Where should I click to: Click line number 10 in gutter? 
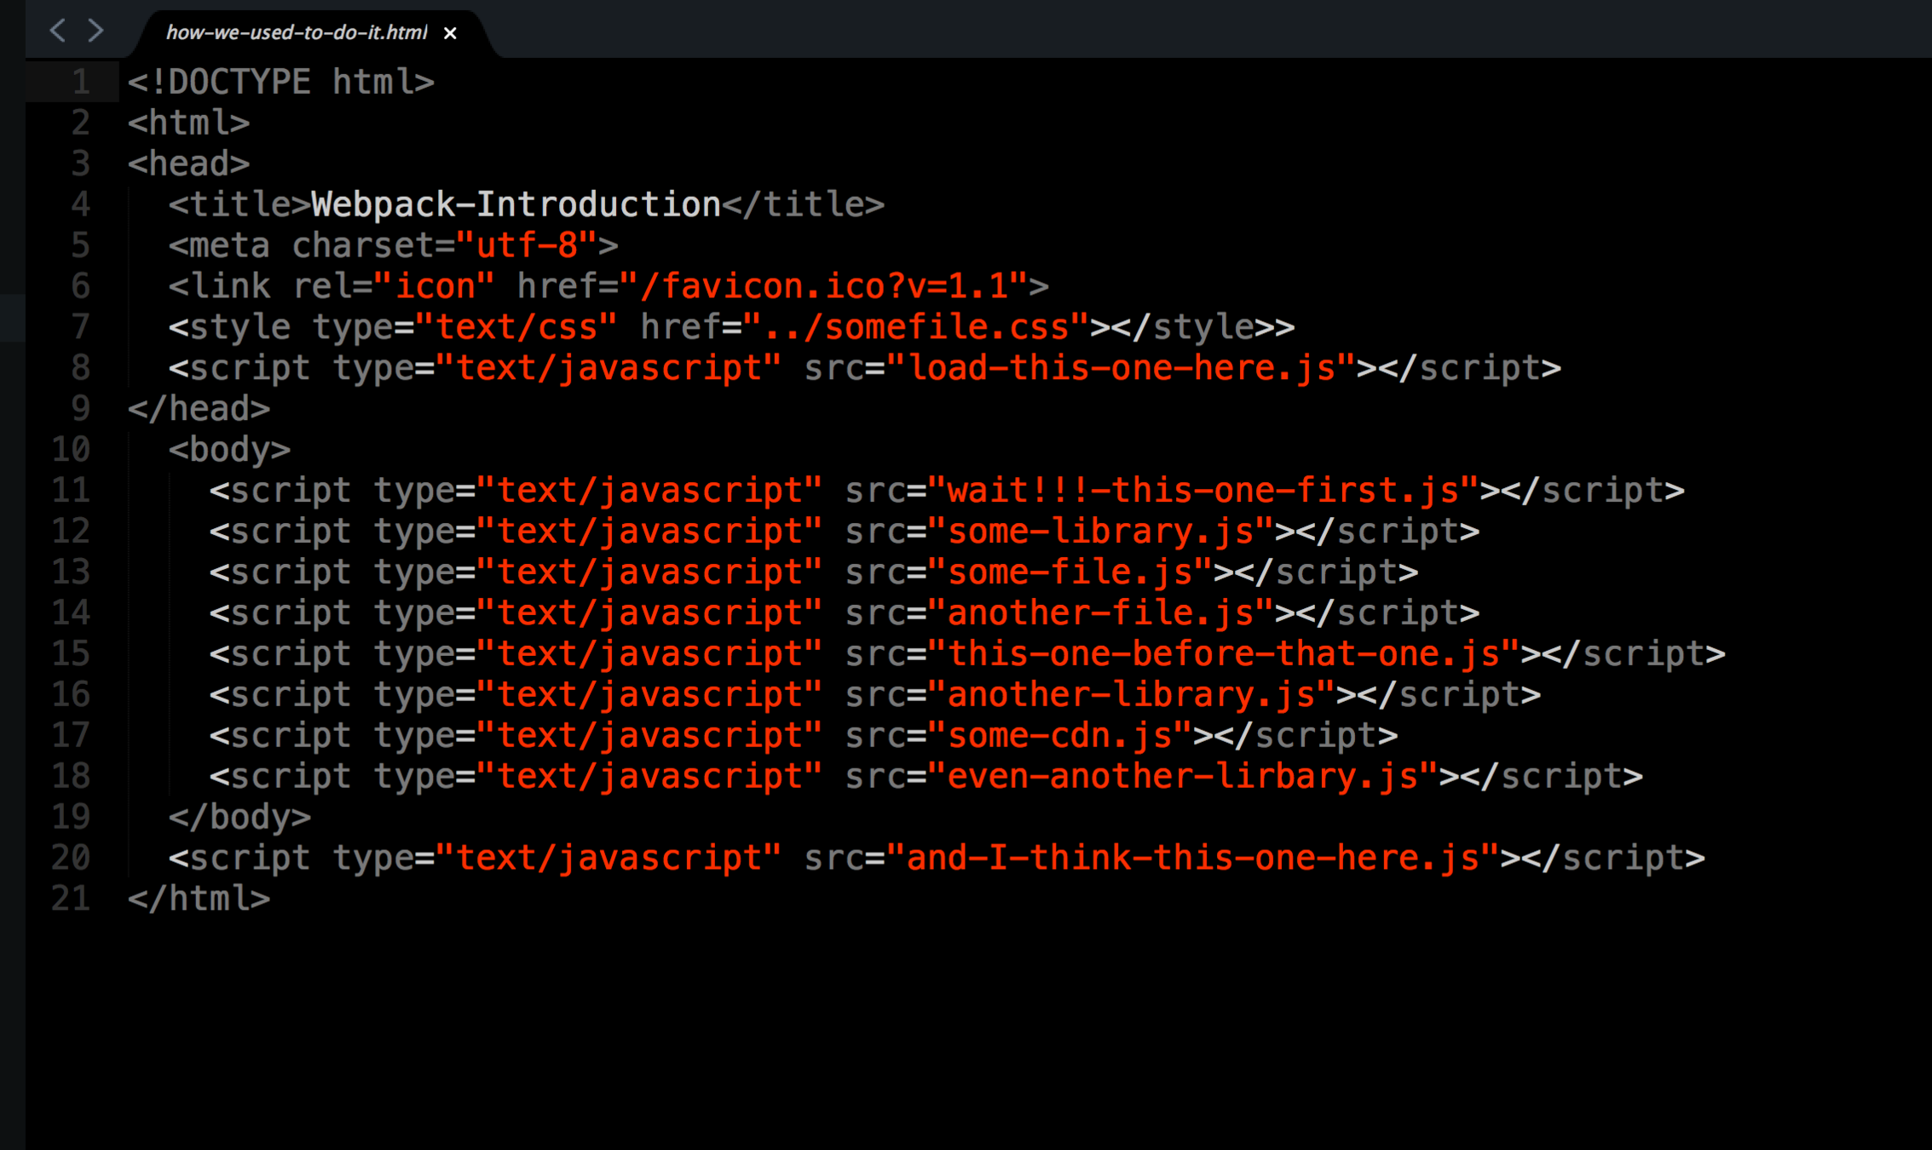click(x=71, y=449)
